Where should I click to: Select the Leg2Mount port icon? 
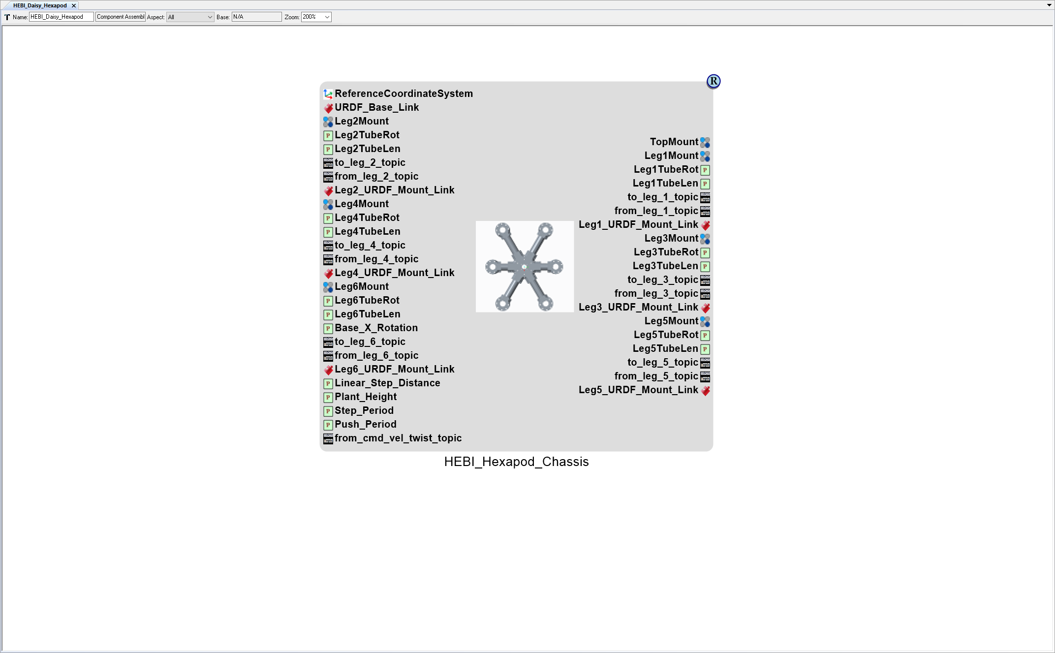(329, 122)
